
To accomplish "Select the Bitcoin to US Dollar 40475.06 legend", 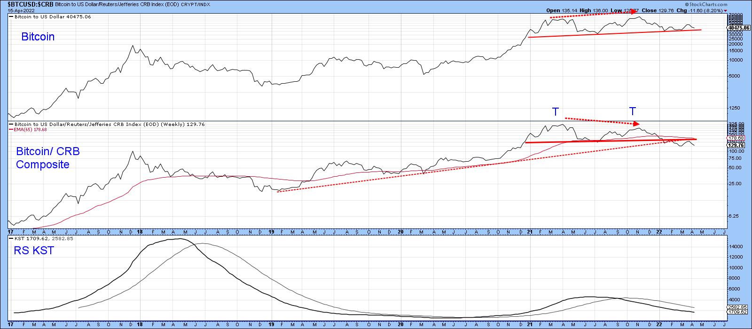I will click(x=53, y=16).
